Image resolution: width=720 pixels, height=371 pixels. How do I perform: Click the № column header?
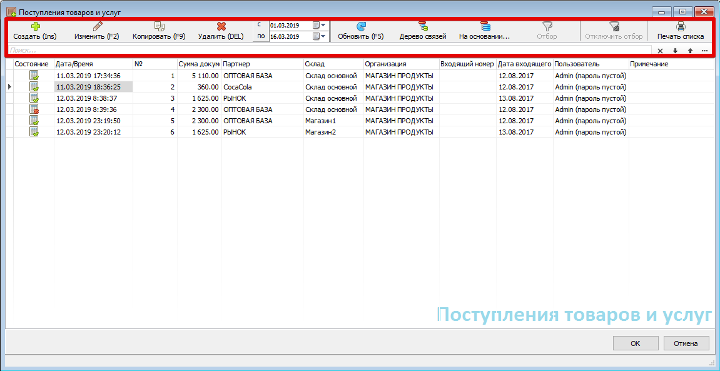[155, 64]
